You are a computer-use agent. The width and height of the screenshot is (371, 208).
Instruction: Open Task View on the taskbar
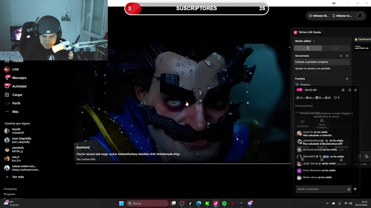(x=173, y=203)
